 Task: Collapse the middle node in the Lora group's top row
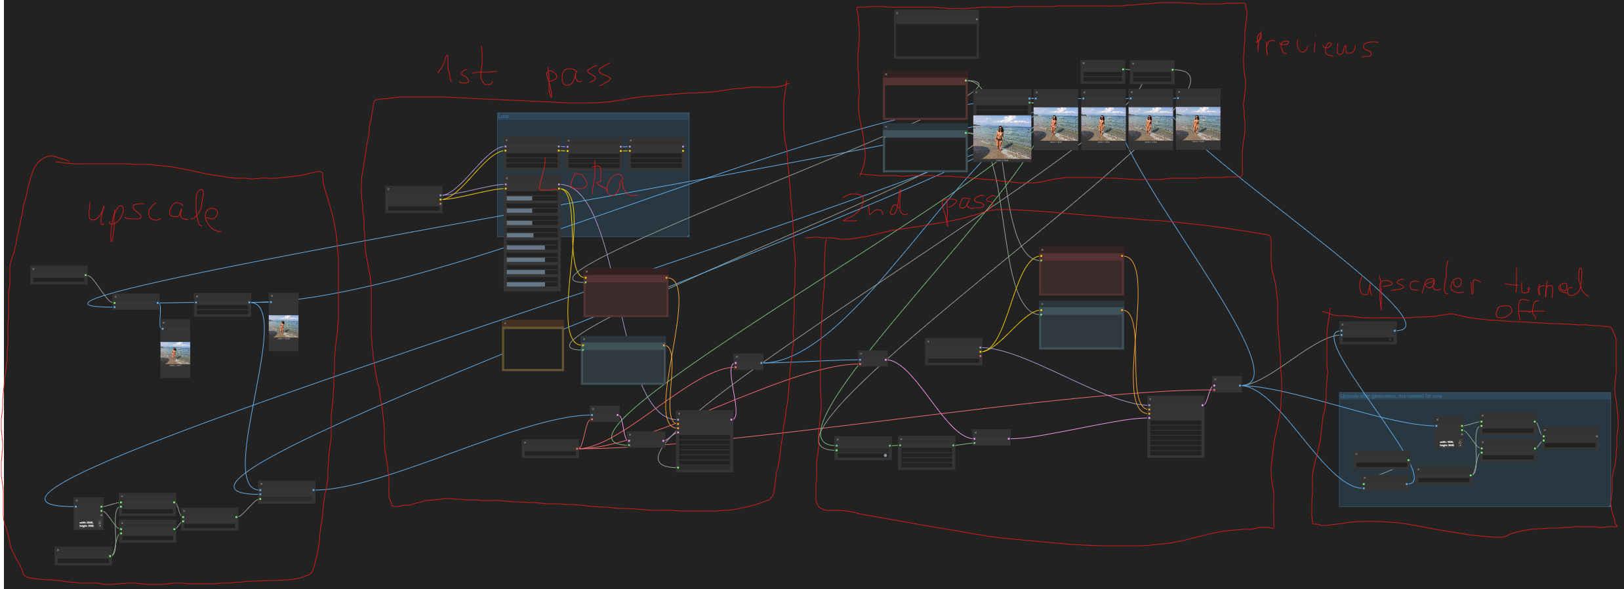click(569, 140)
